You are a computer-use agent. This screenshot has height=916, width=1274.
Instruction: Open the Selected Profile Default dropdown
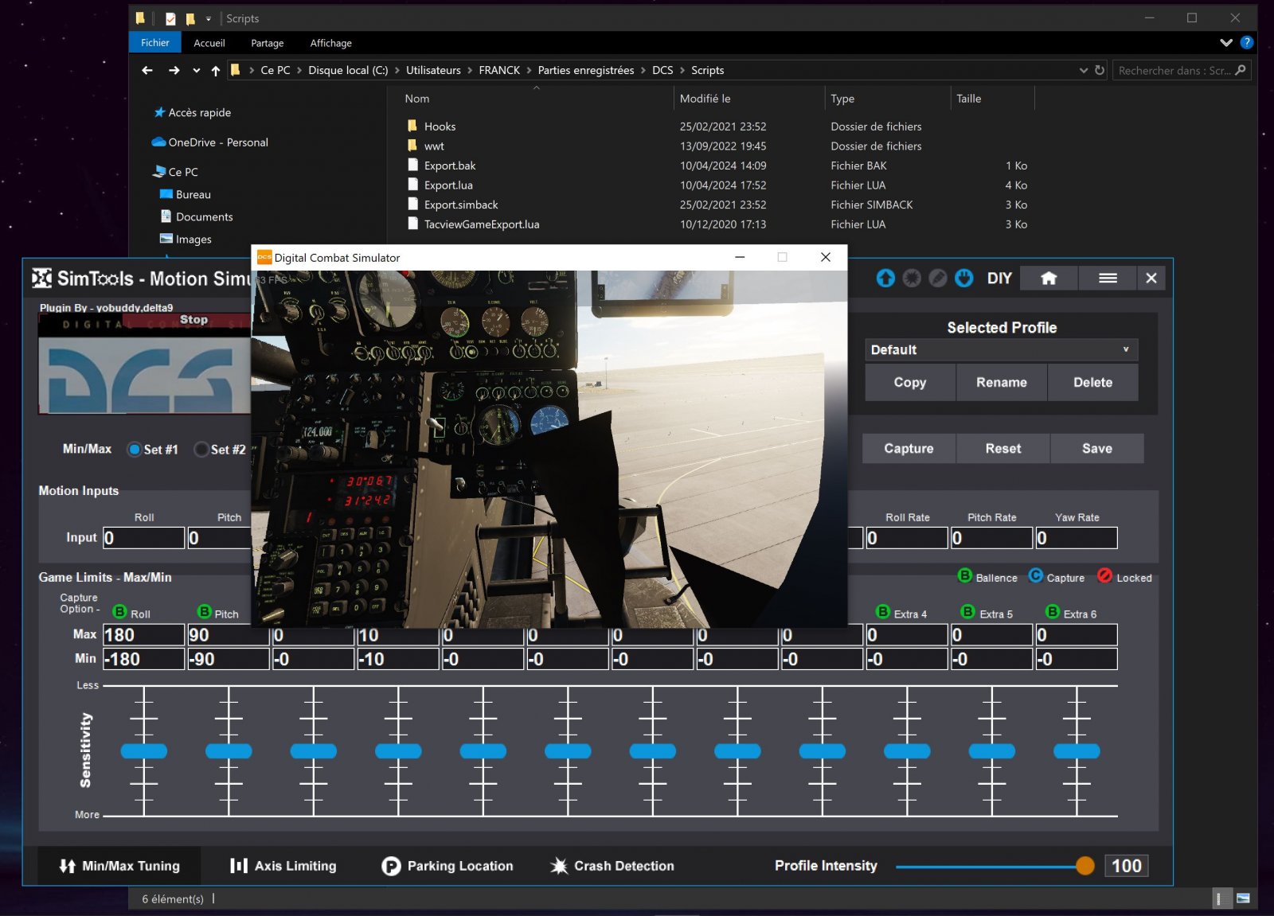(1001, 350)
